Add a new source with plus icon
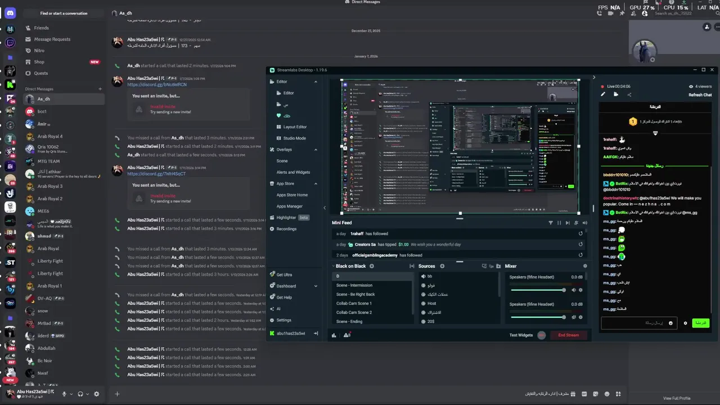Image resolution: width=720 pixels, height=405 pixels. [x=442, y=266]
